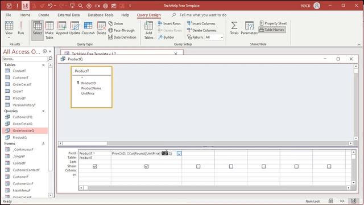Collapse the ribbon using the chevron
This screenshot has width=364, height=205.
tap(359, 44)
